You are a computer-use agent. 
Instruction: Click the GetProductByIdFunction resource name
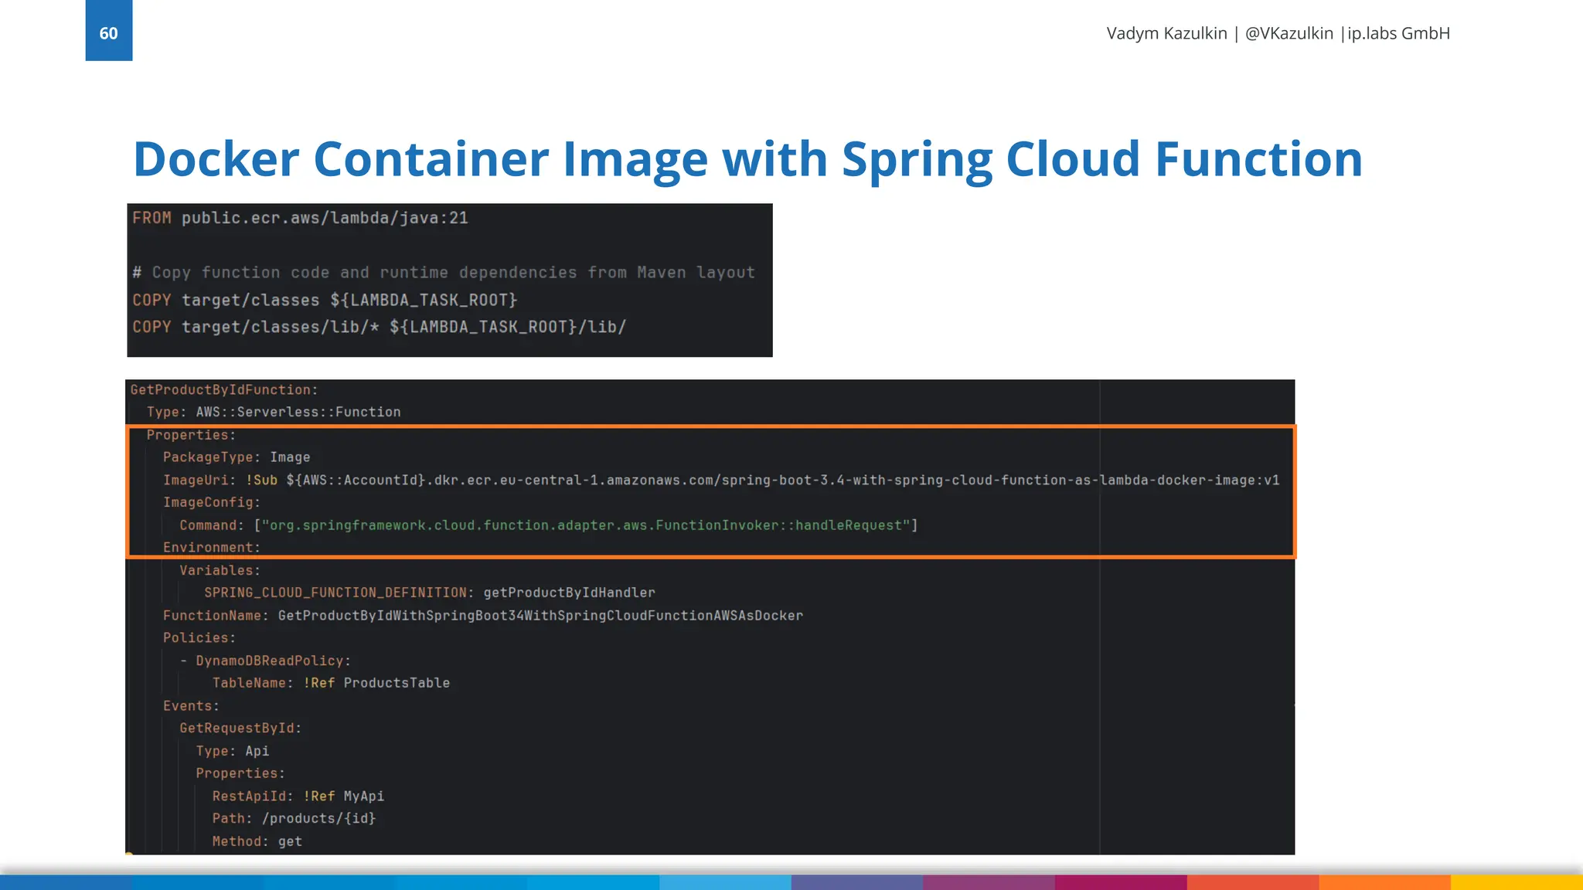[x=224, y=389]
